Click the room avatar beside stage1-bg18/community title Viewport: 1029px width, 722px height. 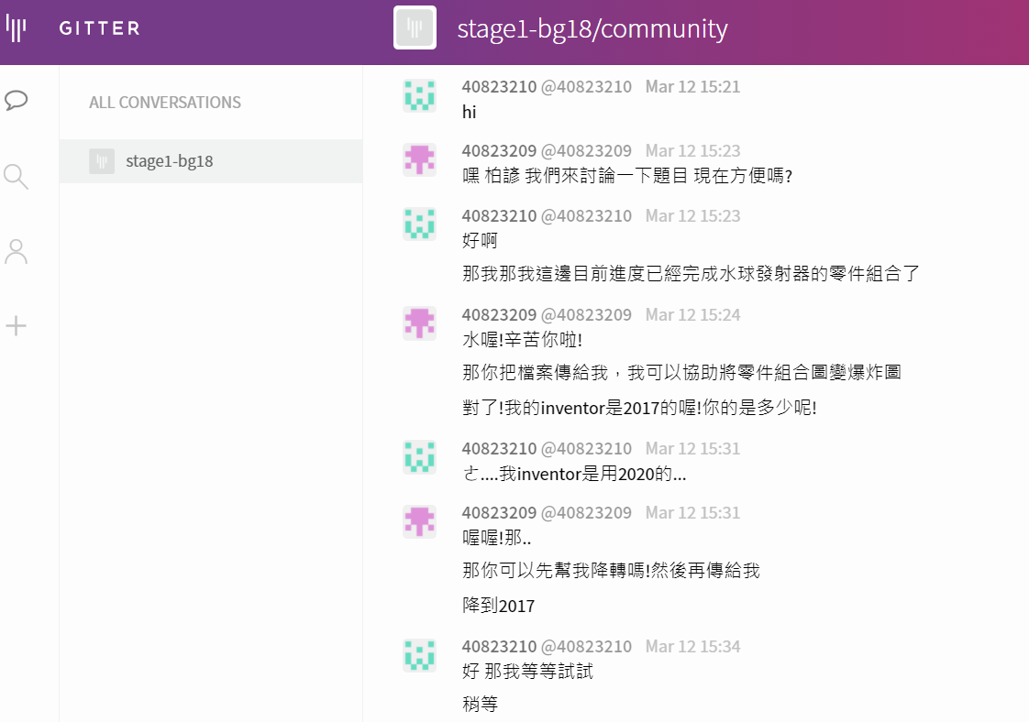415,27
